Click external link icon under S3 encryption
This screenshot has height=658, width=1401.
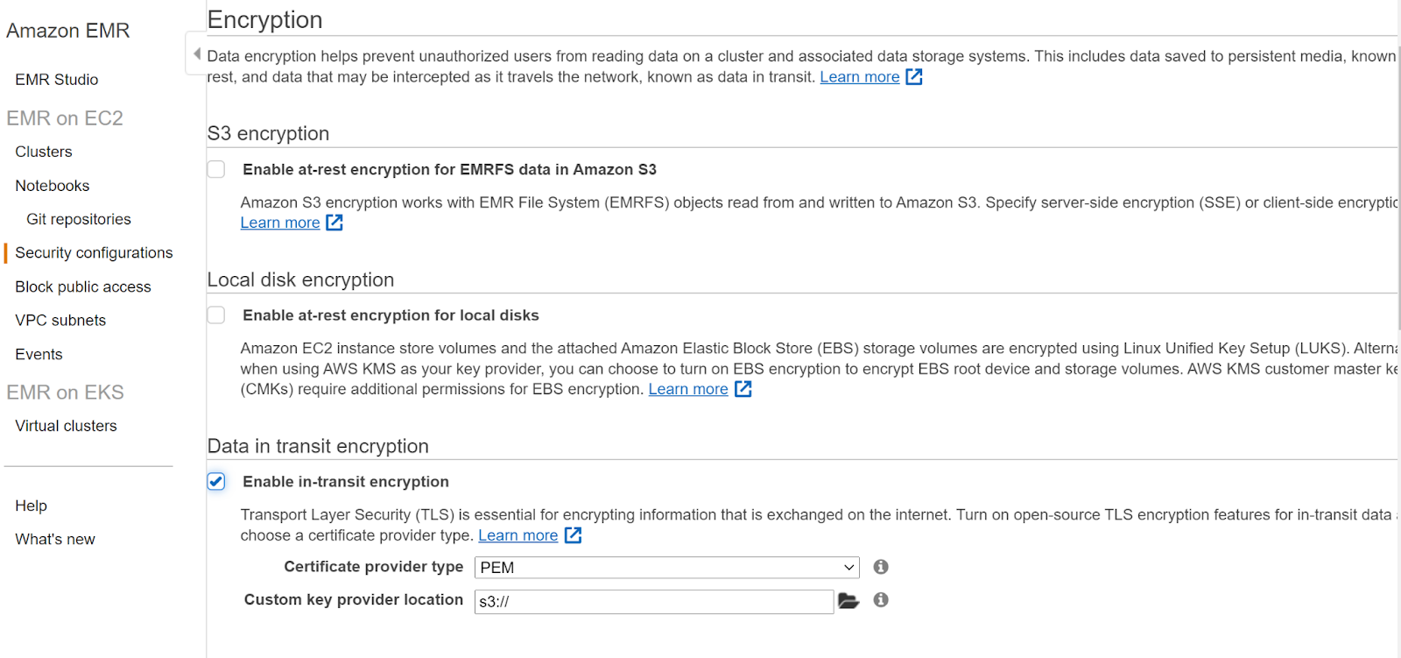pyautogui.click(x=334, y=223)
